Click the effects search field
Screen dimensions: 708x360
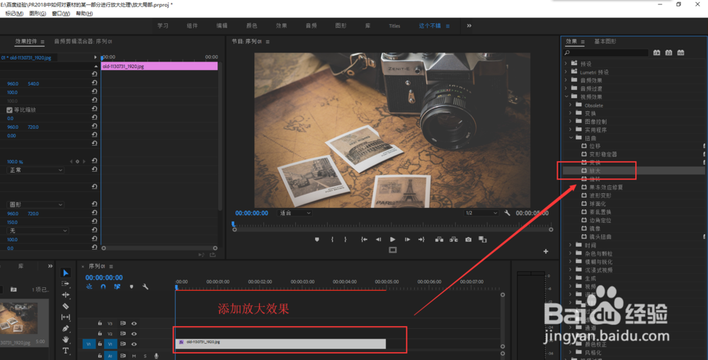(x=605, y=53)
